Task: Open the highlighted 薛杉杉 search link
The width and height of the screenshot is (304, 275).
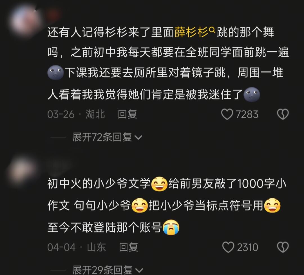Action: tap(191, 32)
